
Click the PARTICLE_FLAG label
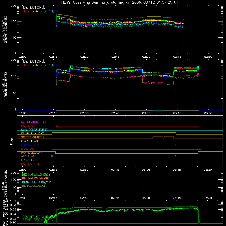[32, 153]
